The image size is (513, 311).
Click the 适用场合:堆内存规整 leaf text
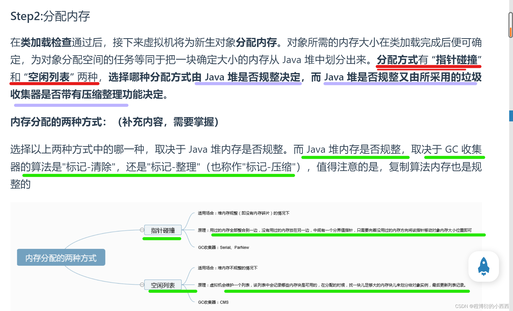pyautogui.click(x=243, y=213)
